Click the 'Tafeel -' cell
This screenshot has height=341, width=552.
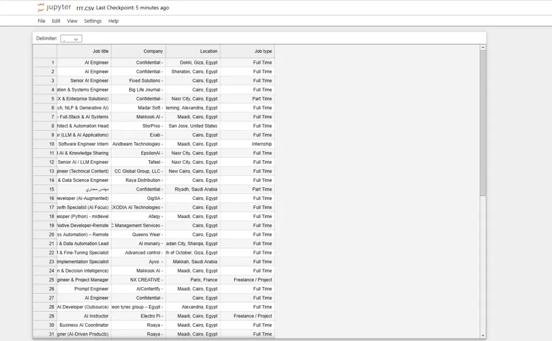coord(139,163)
